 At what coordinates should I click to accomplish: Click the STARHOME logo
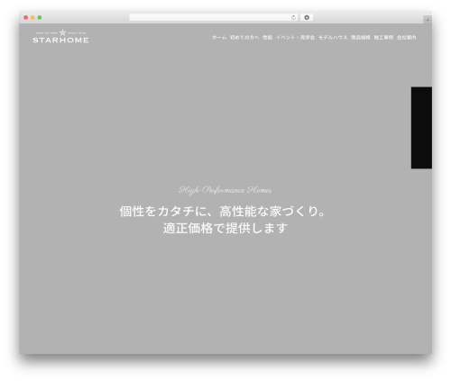60,36
